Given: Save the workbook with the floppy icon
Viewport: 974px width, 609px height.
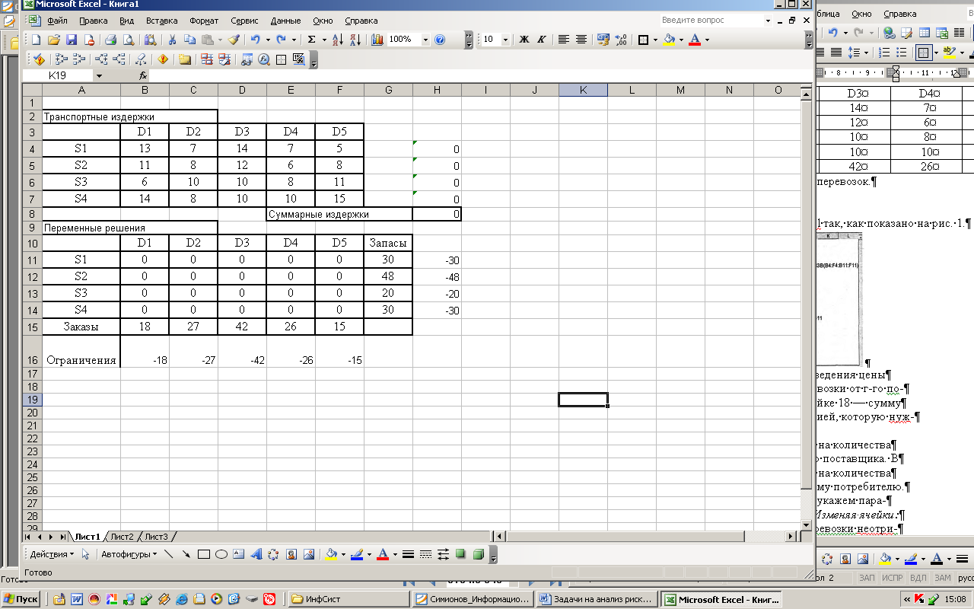Looking at the screenshot, I should pos(72,40).
